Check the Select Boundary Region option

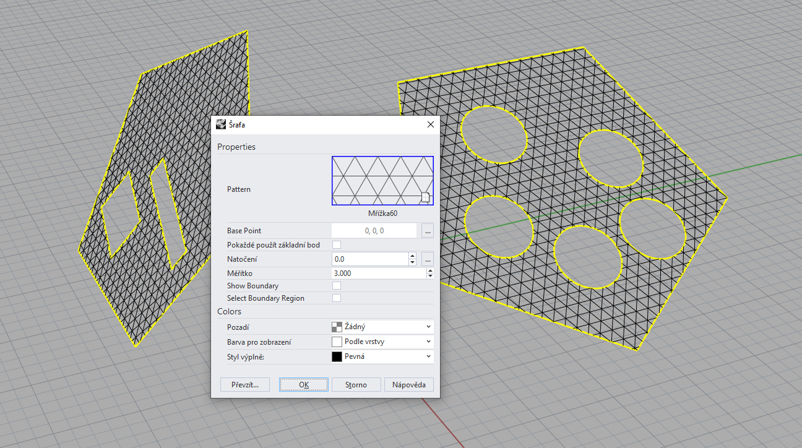pyautogui.click(x=337, y=298)
